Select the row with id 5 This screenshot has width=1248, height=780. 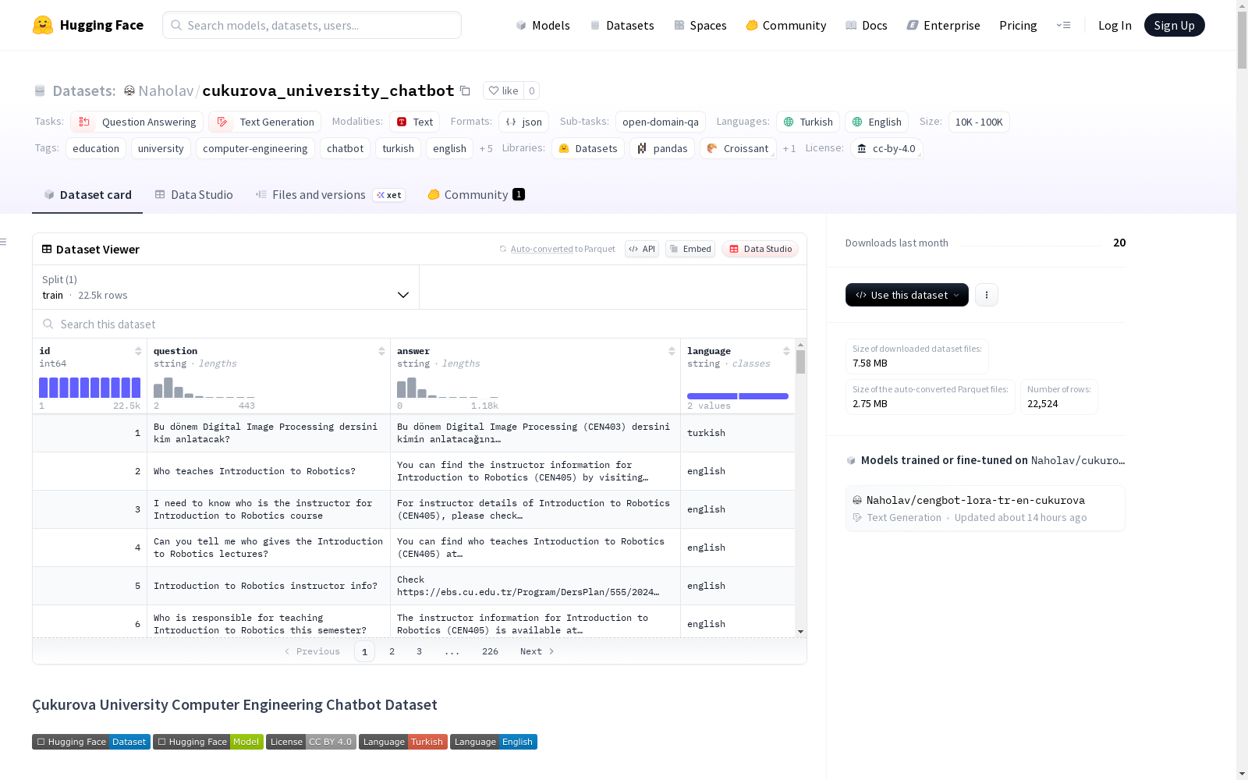pyautogui.click(x=413, y=586)
